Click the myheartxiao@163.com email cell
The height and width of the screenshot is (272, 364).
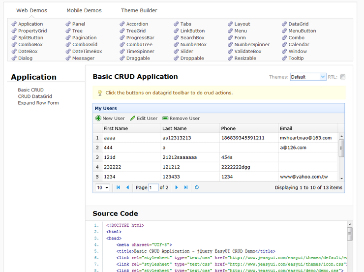coord(308,138)
